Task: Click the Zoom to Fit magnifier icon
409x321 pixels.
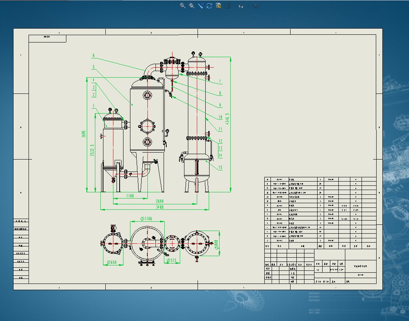Action: click(x=183, y=6)
